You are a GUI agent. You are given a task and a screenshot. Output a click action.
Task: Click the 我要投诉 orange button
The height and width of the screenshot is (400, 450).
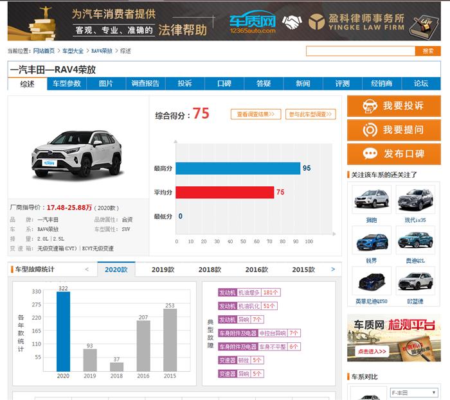393,106
